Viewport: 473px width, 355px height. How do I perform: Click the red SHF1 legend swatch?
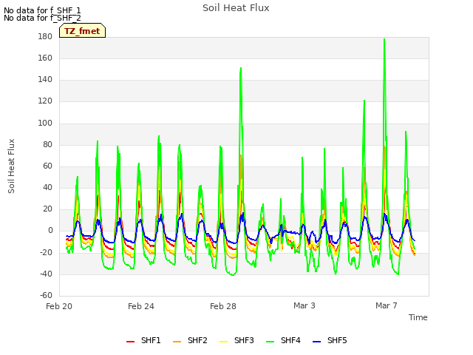coord(130,342)
